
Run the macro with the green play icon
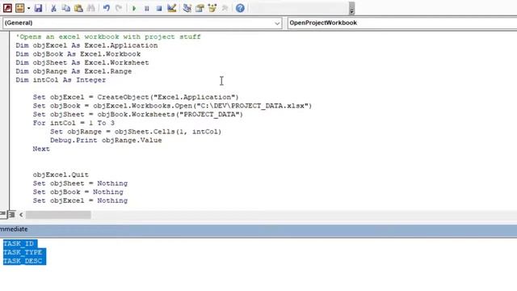click(x=134, y=8)
